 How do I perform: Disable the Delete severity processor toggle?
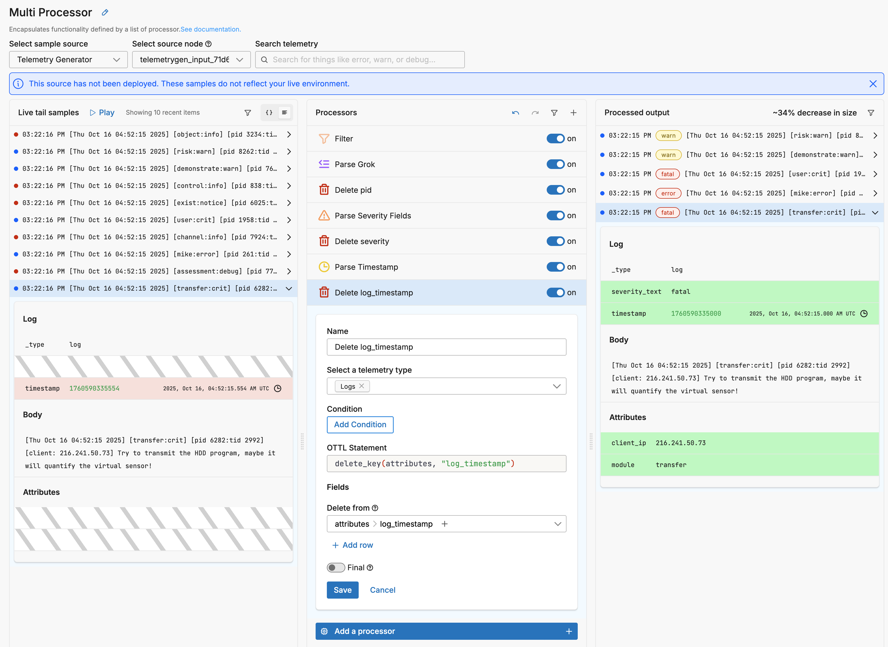(556, 241)
